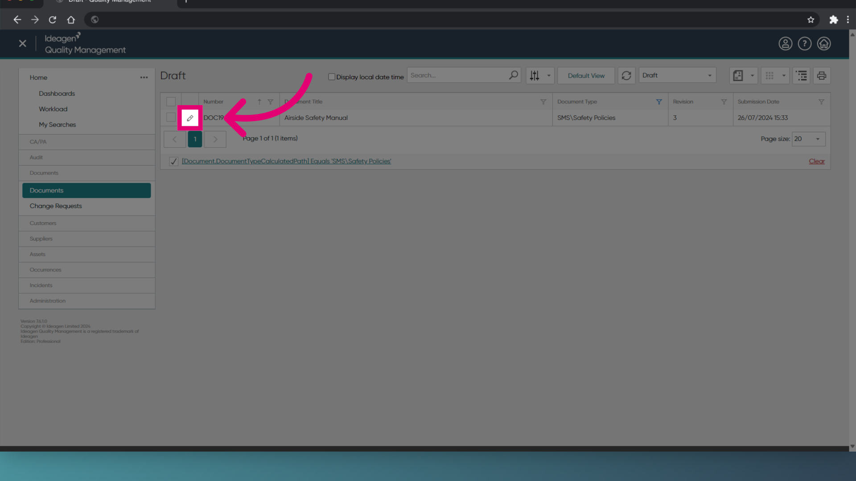The height and width of the screenshot is (481, 856).
Task: Click the pencil edit icon for DOC19
Action: pos(190,118)
